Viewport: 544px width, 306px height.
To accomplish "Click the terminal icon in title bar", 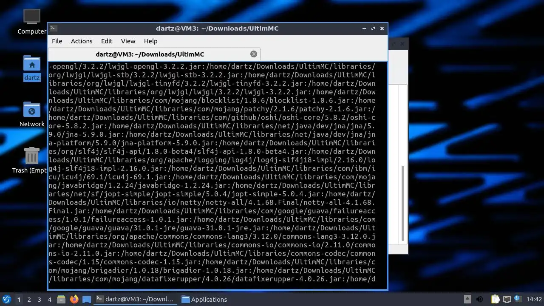I will pyautogui.click(x=53, y=28).
